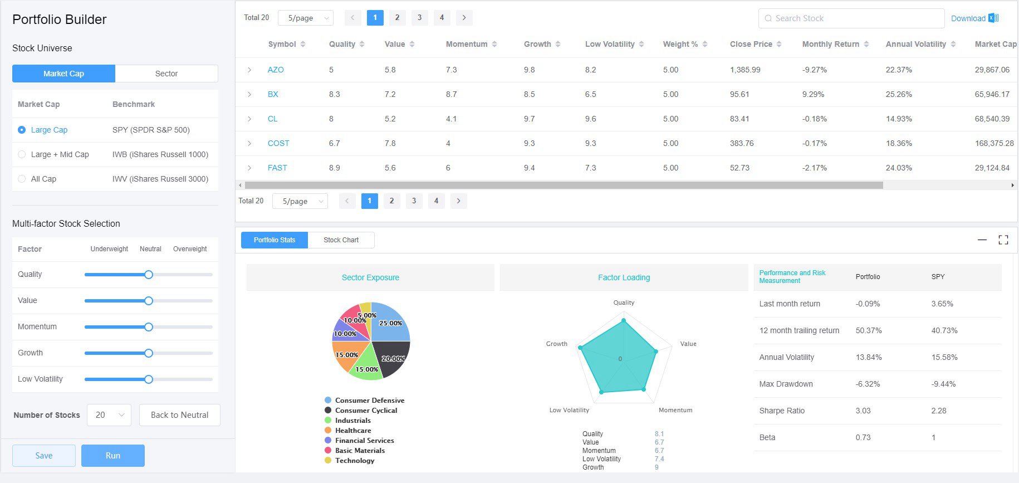The image size is (1019, 483).
Task: Go to next page using top arrow
Action: coord(464,18)
